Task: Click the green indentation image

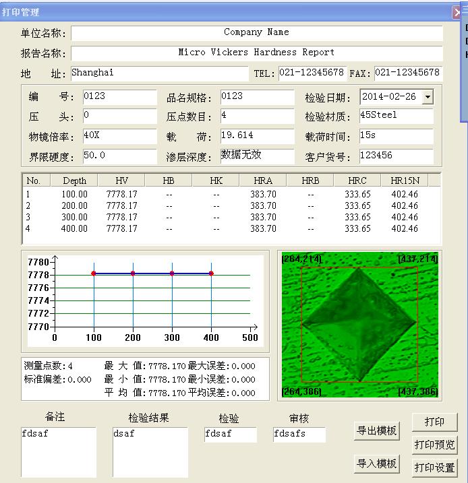Action: (359, 325)
